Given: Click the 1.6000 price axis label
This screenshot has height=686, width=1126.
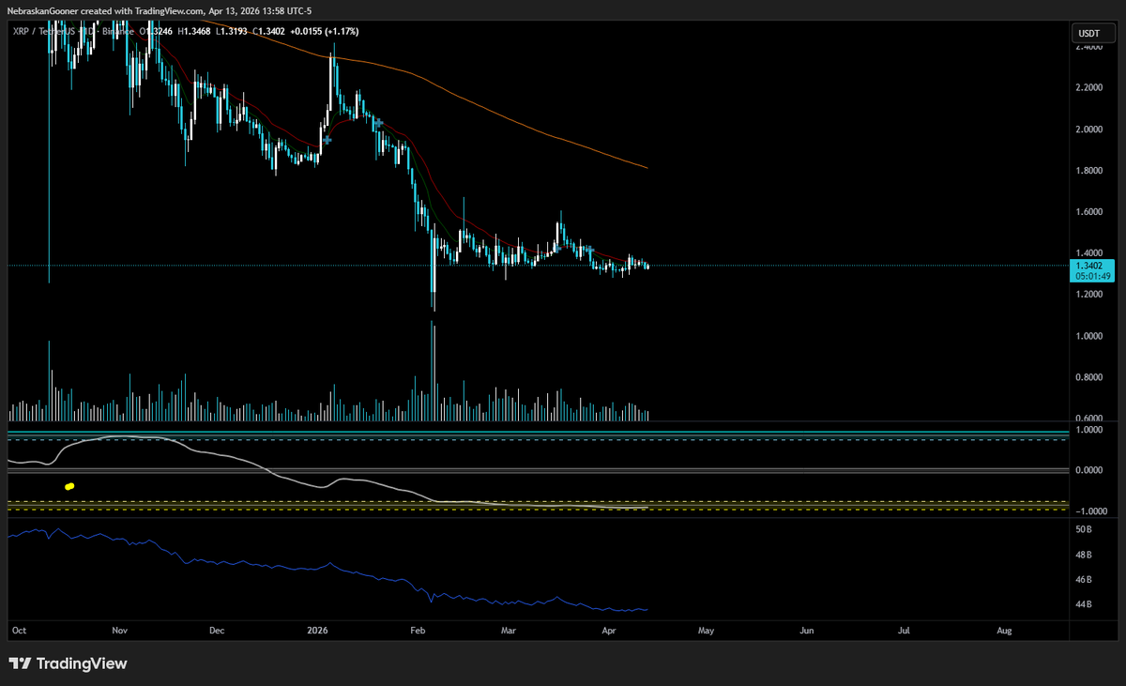Looking at the screenshot, I should [1088, 212].
